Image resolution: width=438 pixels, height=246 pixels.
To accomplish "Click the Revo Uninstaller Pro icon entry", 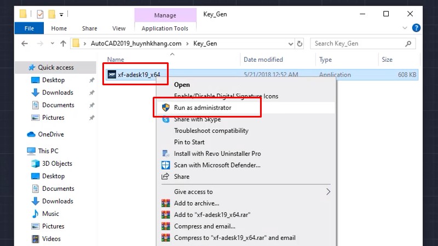I will (x=166, y=154).
